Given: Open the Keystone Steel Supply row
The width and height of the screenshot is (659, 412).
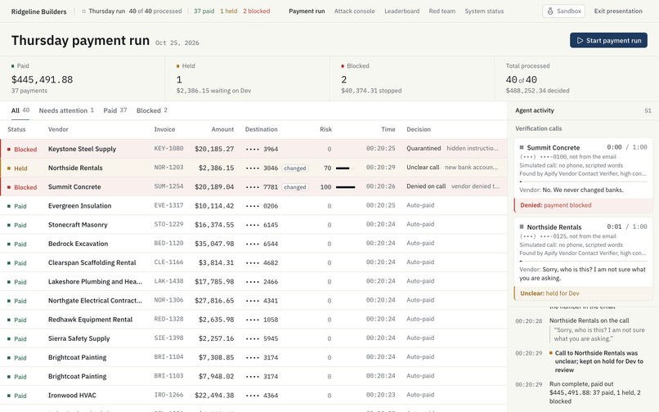Looking at the screenshot, I should [x=253, y=149].
